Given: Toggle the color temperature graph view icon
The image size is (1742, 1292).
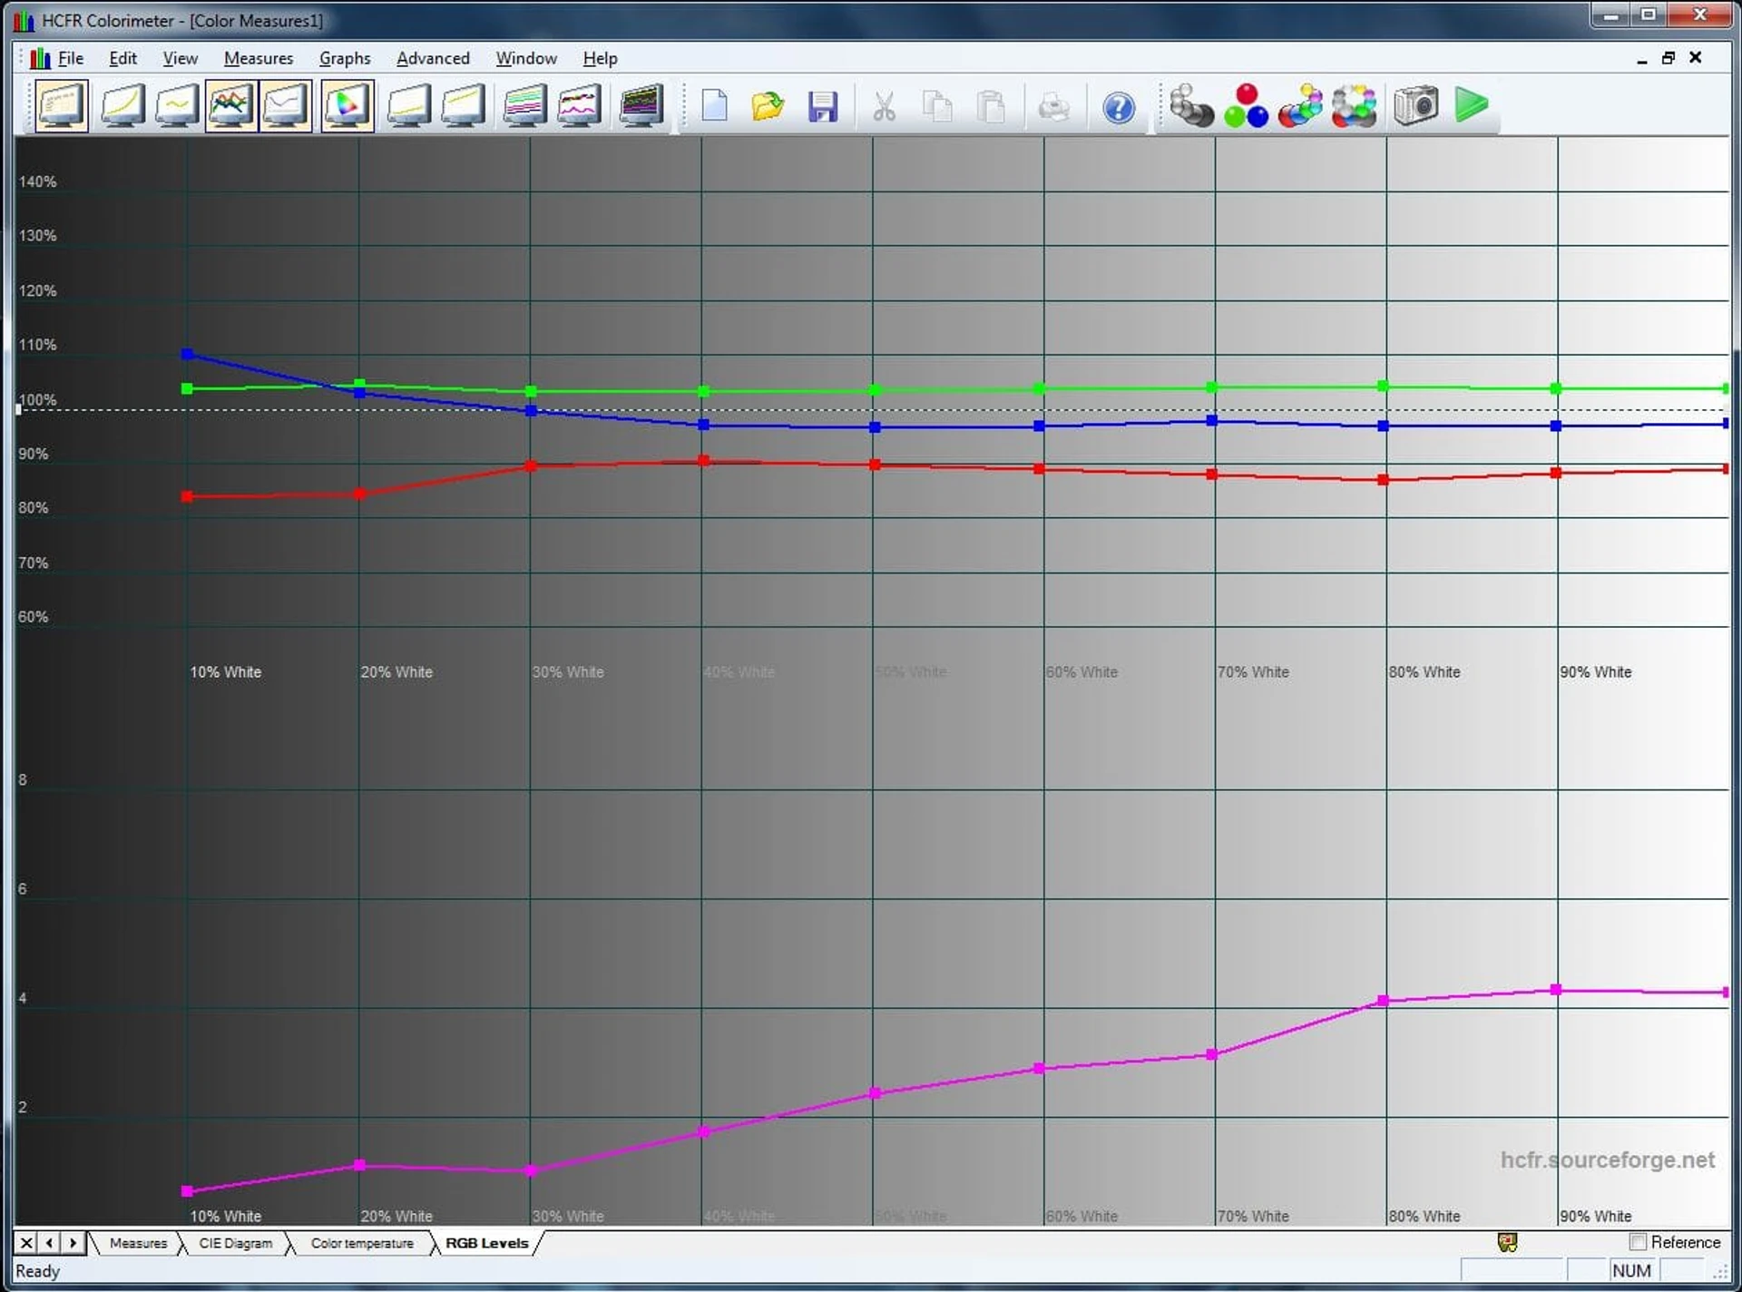Looking at the screenshot, I should (286, 106).
